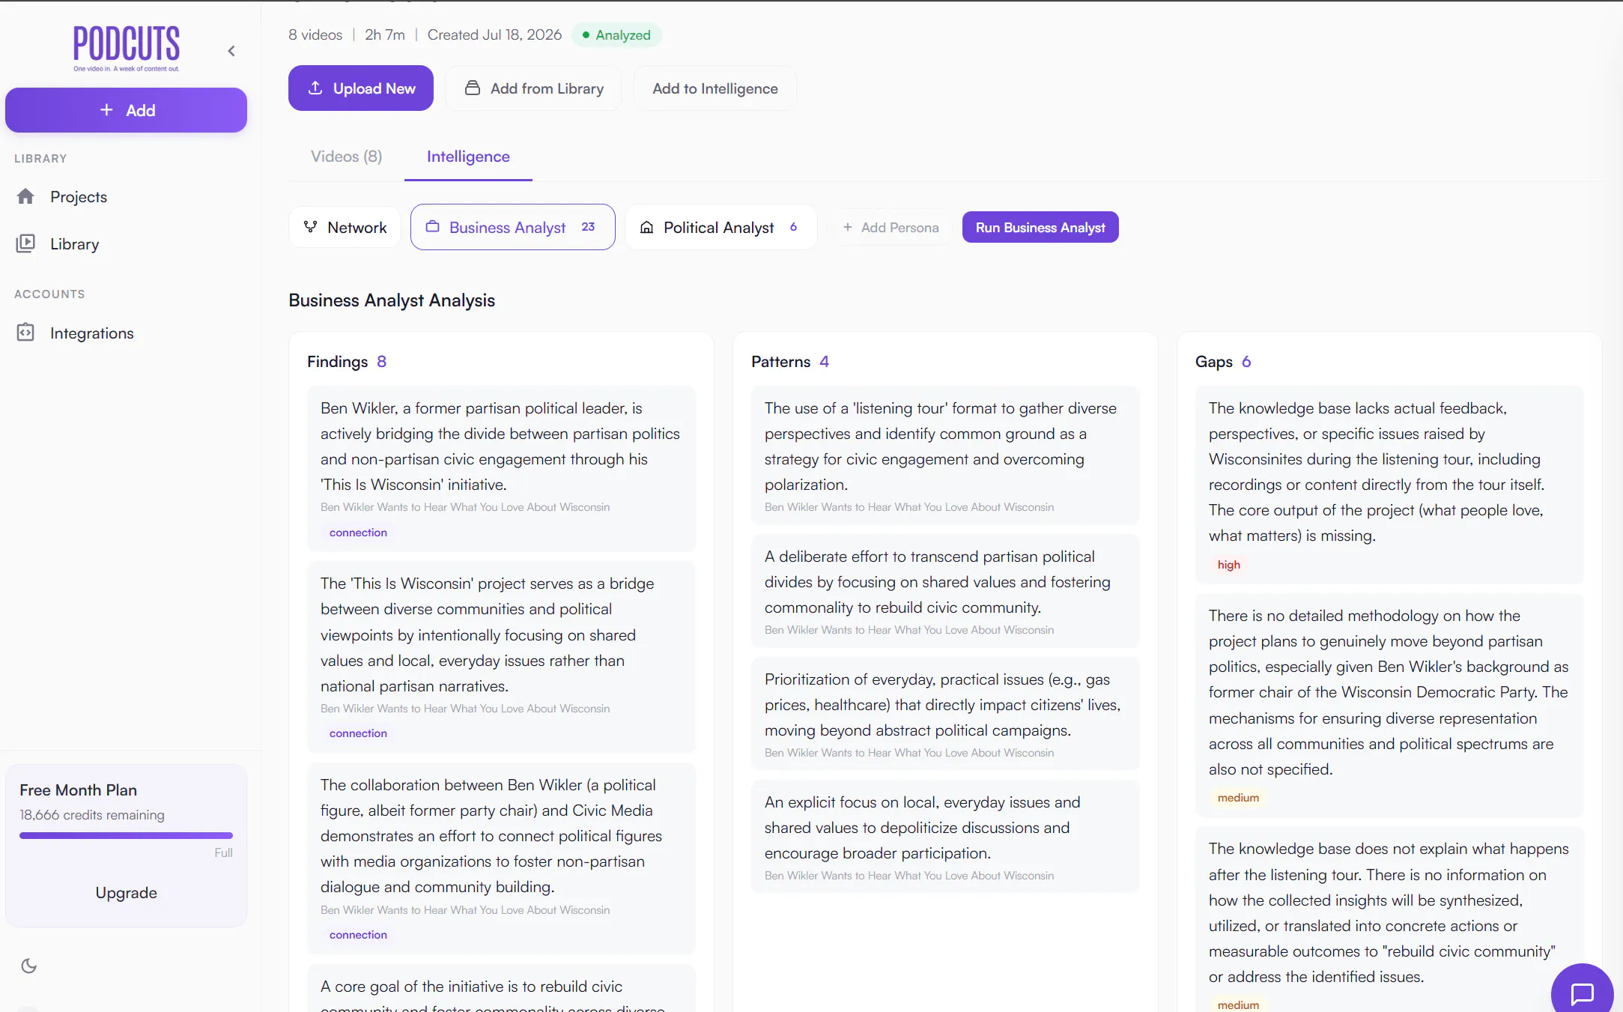The width and height of the screenshot is (1623, 1012).
Task: Open pattern about transcending partisan political divides
Action: (945, 591)
